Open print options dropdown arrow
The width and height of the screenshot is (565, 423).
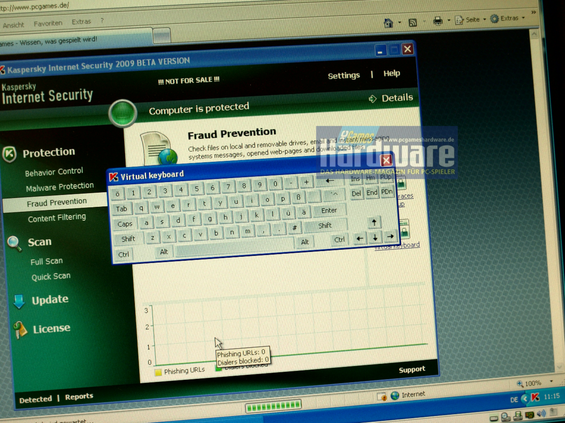(x=448, y=20)
